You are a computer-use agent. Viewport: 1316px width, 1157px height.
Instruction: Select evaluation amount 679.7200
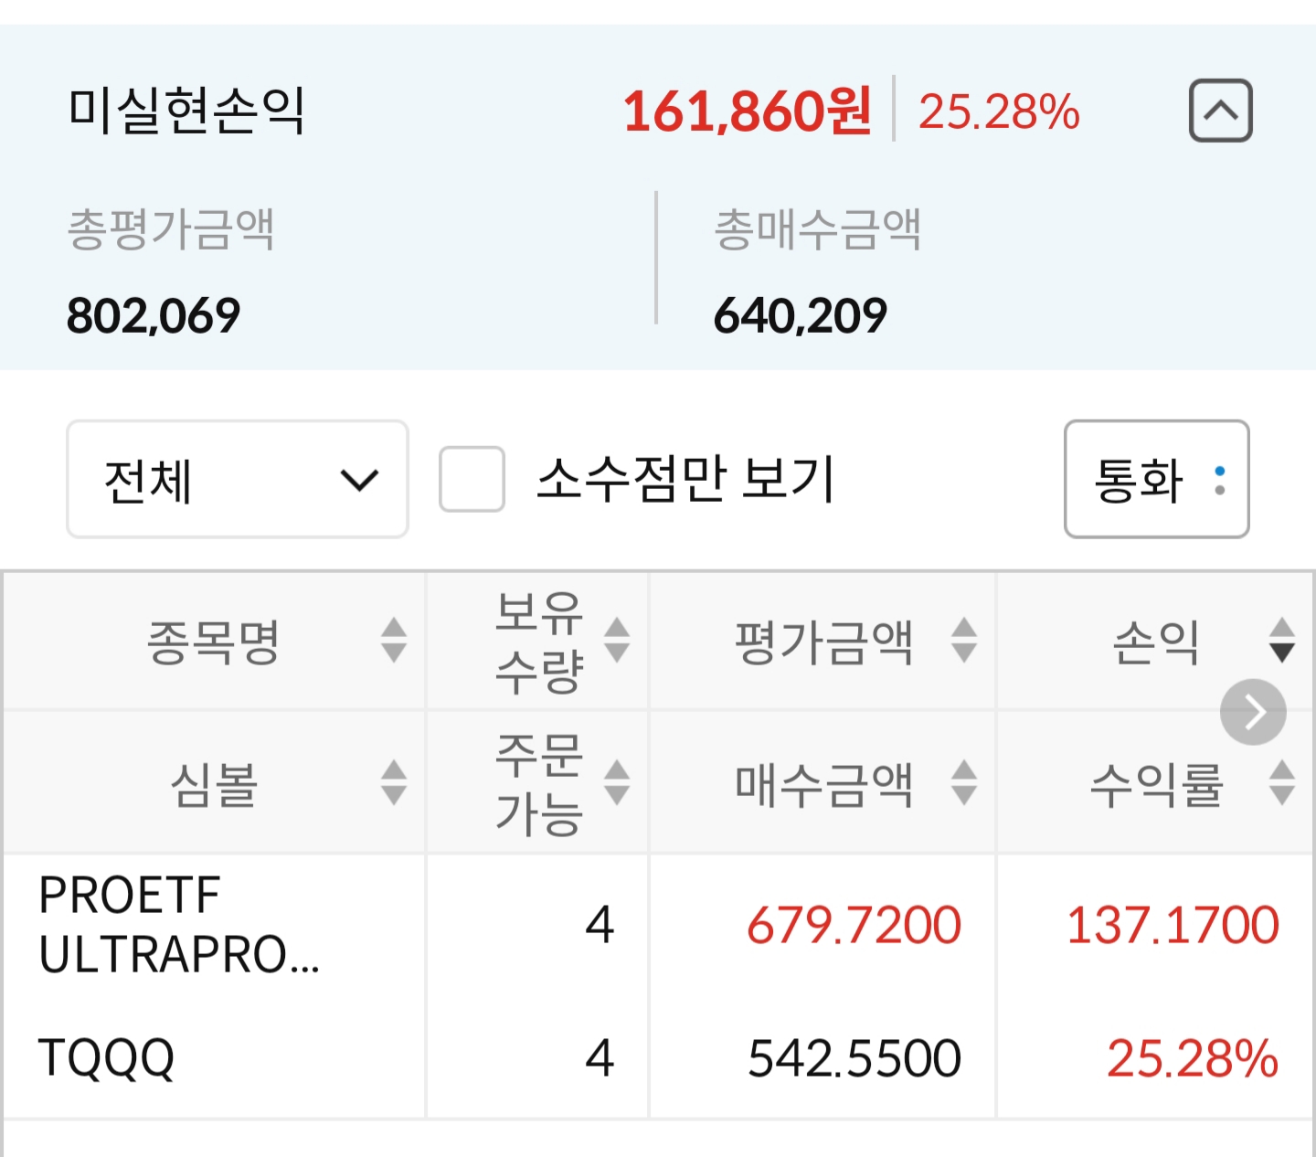point(854,925)
